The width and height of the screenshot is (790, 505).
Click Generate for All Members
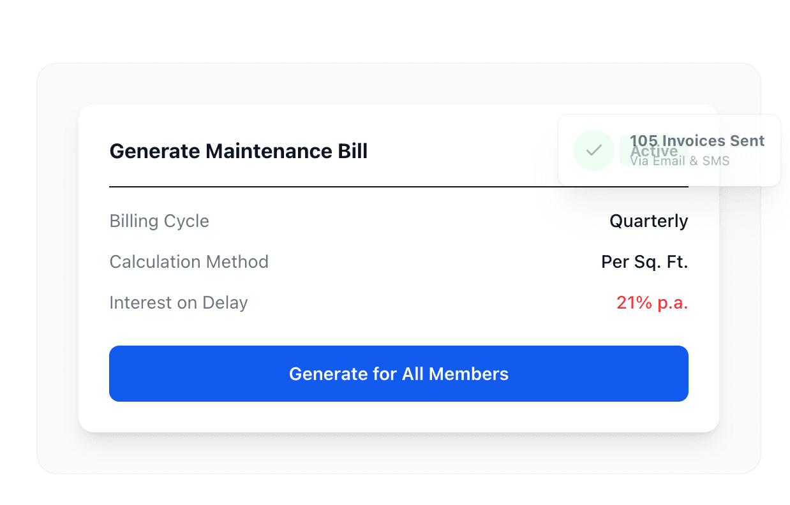(398, 374)
